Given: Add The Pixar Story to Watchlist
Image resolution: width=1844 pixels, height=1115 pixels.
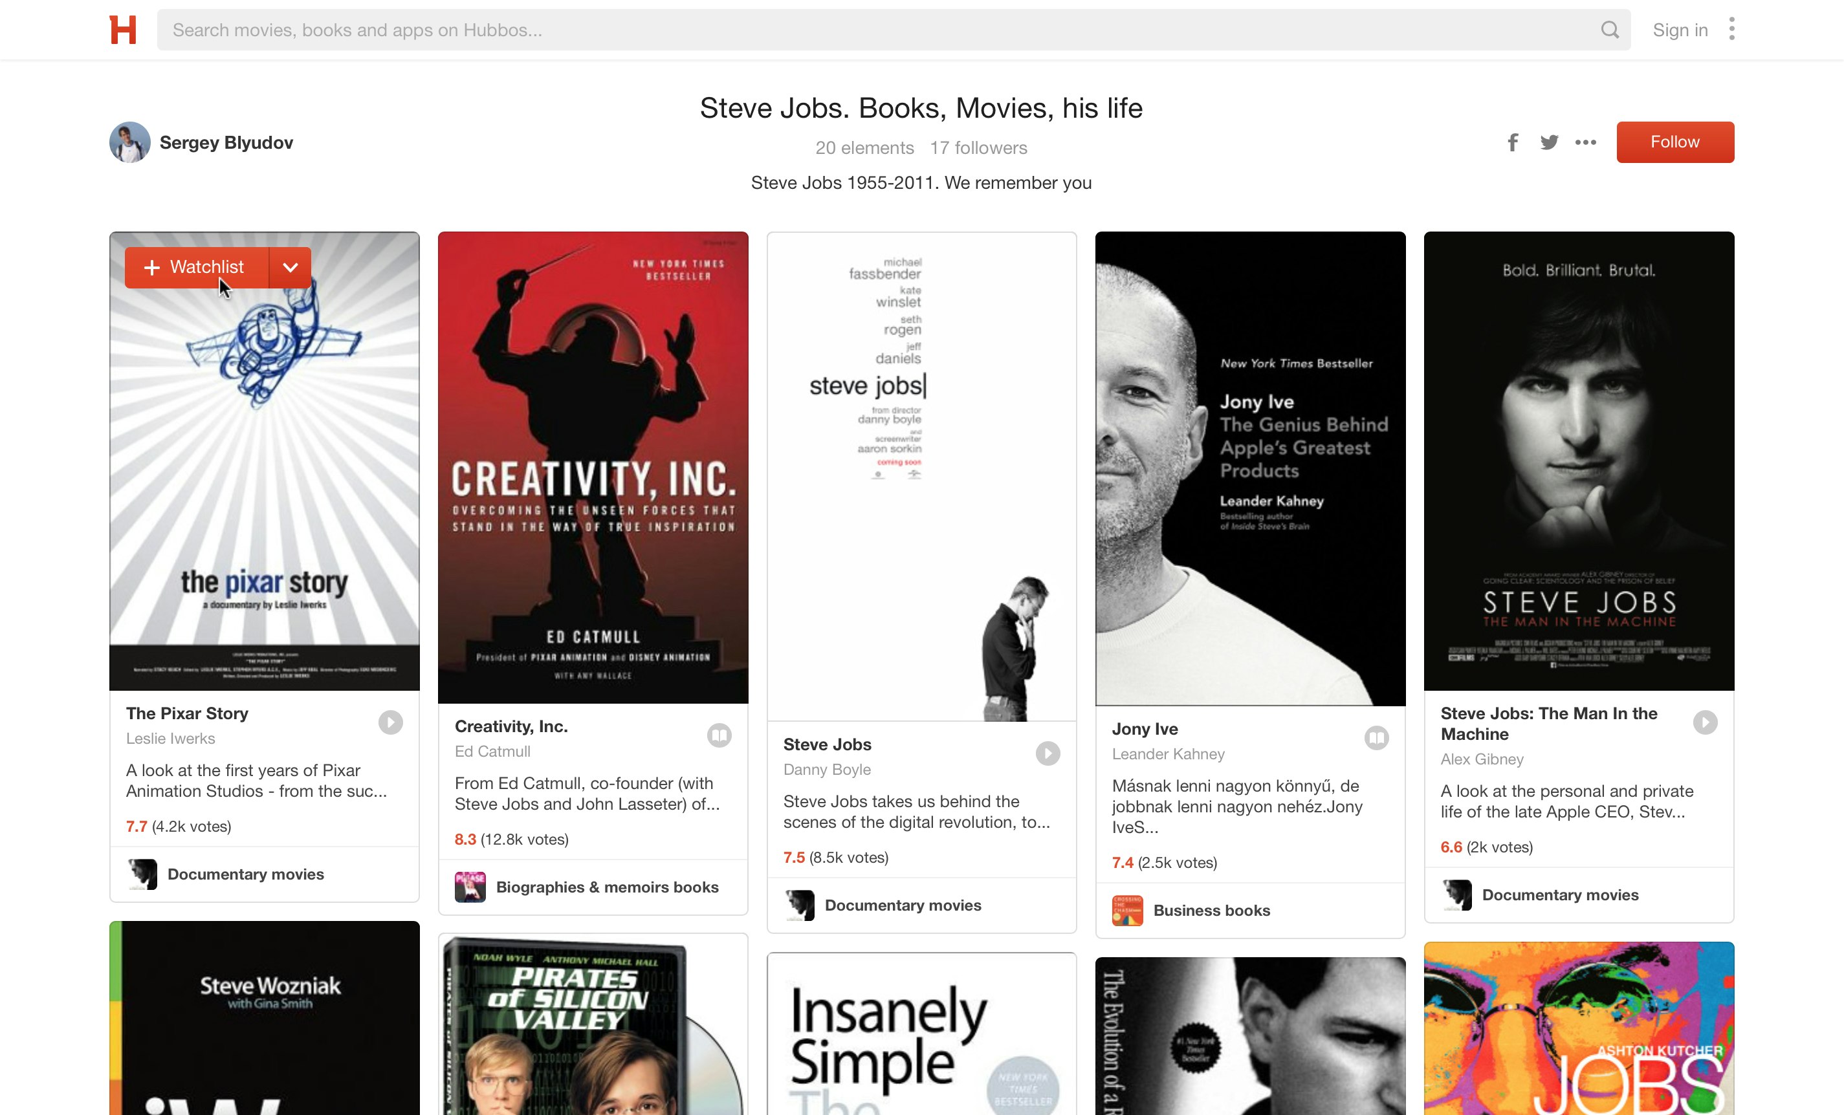Looking at the screenshot, I should click(x=197, y=268).
